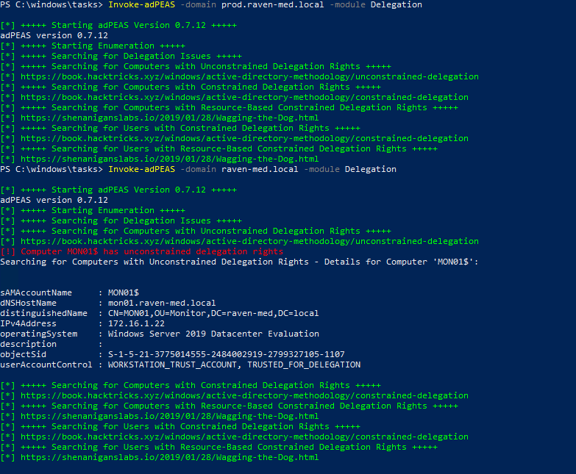Click the IPv4 address 172.16.1.22

tap(136, 323)
